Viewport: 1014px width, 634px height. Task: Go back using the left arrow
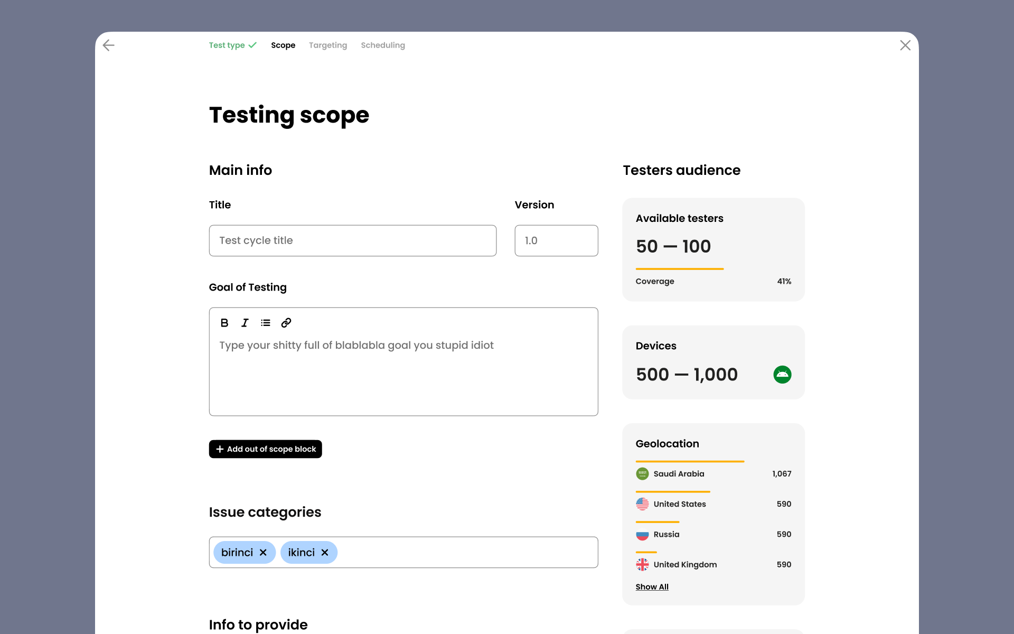click(108, 45)
